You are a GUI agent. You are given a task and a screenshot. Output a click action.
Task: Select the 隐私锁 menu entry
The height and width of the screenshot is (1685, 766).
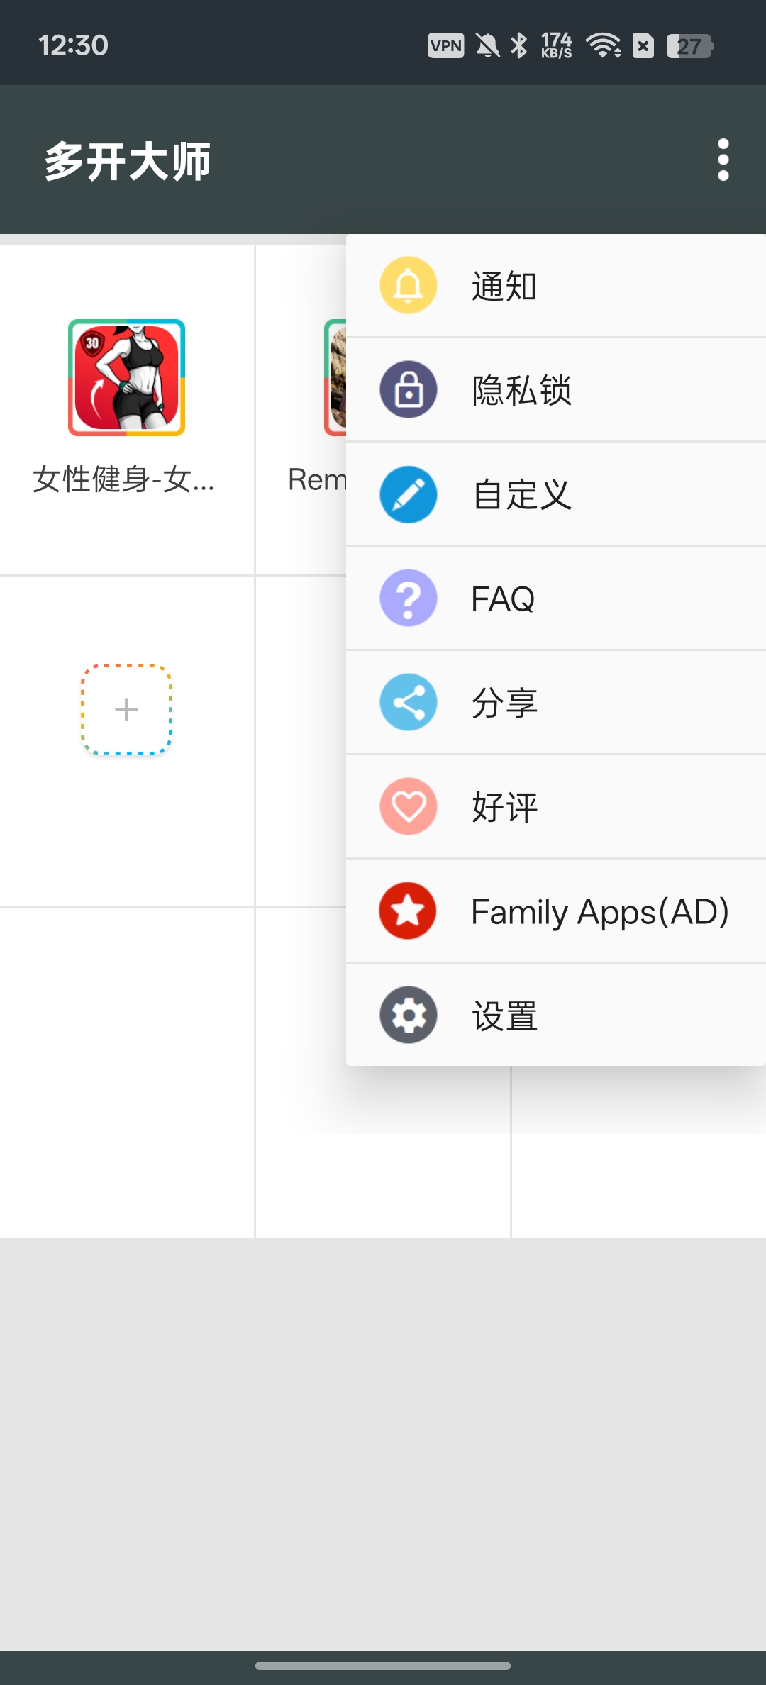click(x=556, y=390)
